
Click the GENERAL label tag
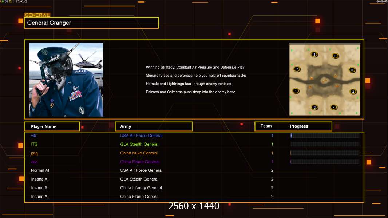[x=37, y=15]
